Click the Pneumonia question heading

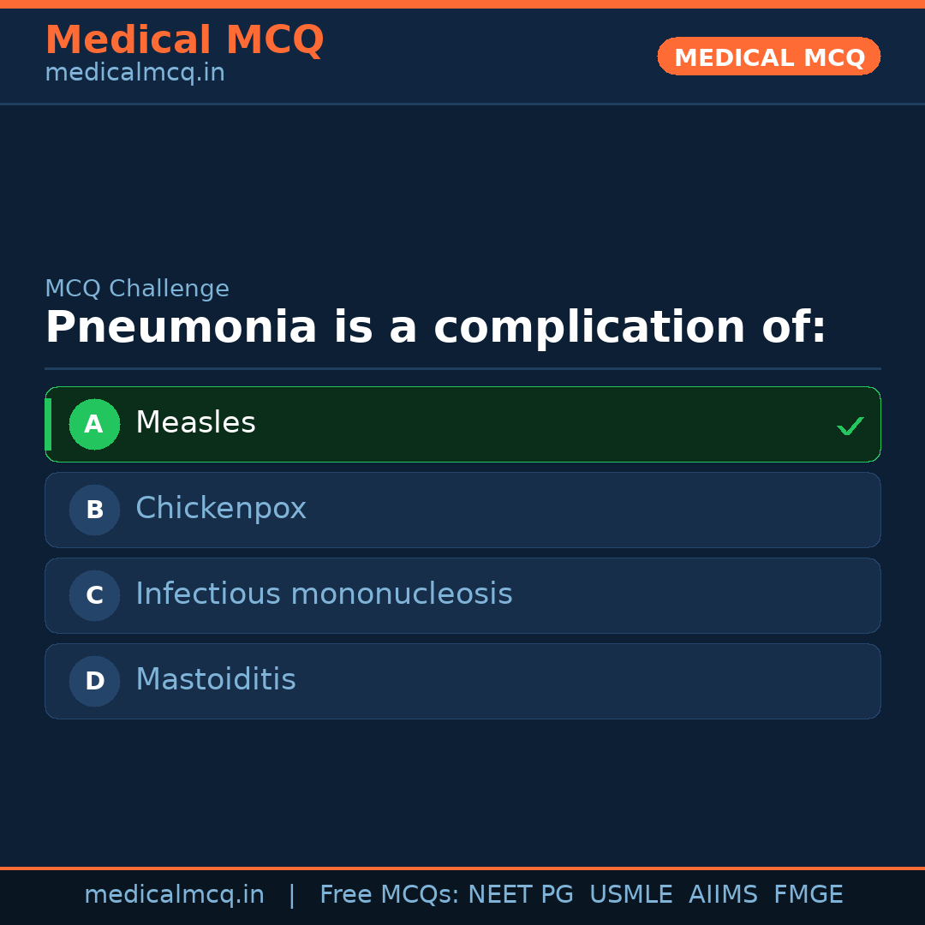pyautogui.click(x=435, y=328)
